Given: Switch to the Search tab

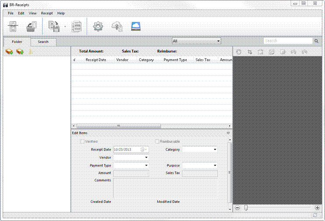Looking at the screenshot, I should [43, 42].
